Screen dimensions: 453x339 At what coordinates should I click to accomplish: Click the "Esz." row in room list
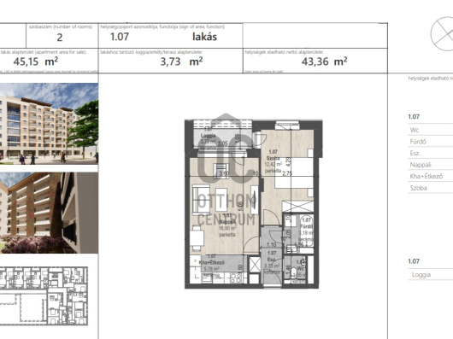pyautogui.click(x=431, y=153)
